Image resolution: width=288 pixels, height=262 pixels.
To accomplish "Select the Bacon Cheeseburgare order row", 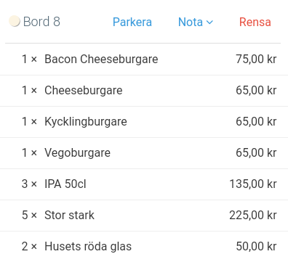I will [x=144, y=60].
